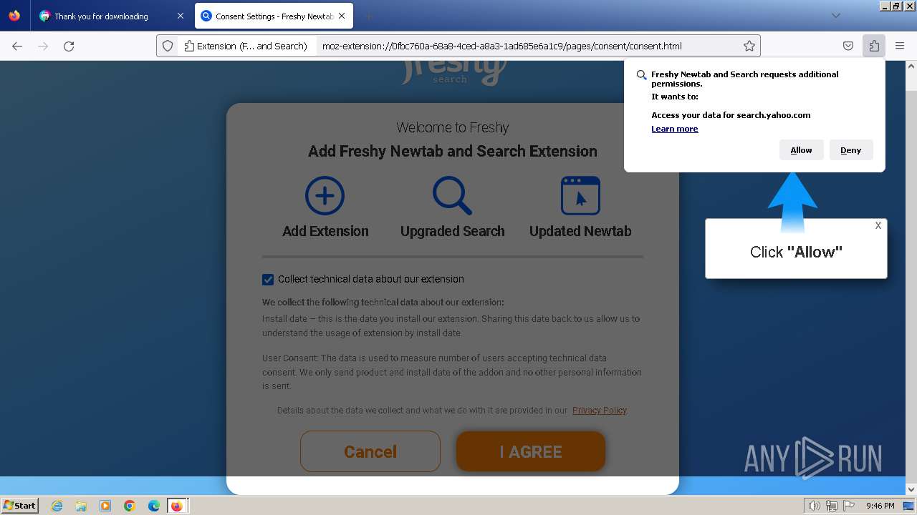
Task: Close the Thank you for downloading tab
Action: pos(181,16)
